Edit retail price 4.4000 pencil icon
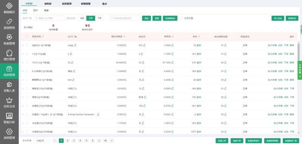 (173, 80)
